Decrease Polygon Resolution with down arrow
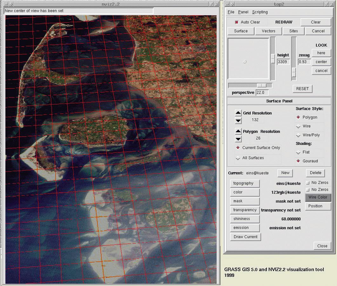 coord(238,139)
